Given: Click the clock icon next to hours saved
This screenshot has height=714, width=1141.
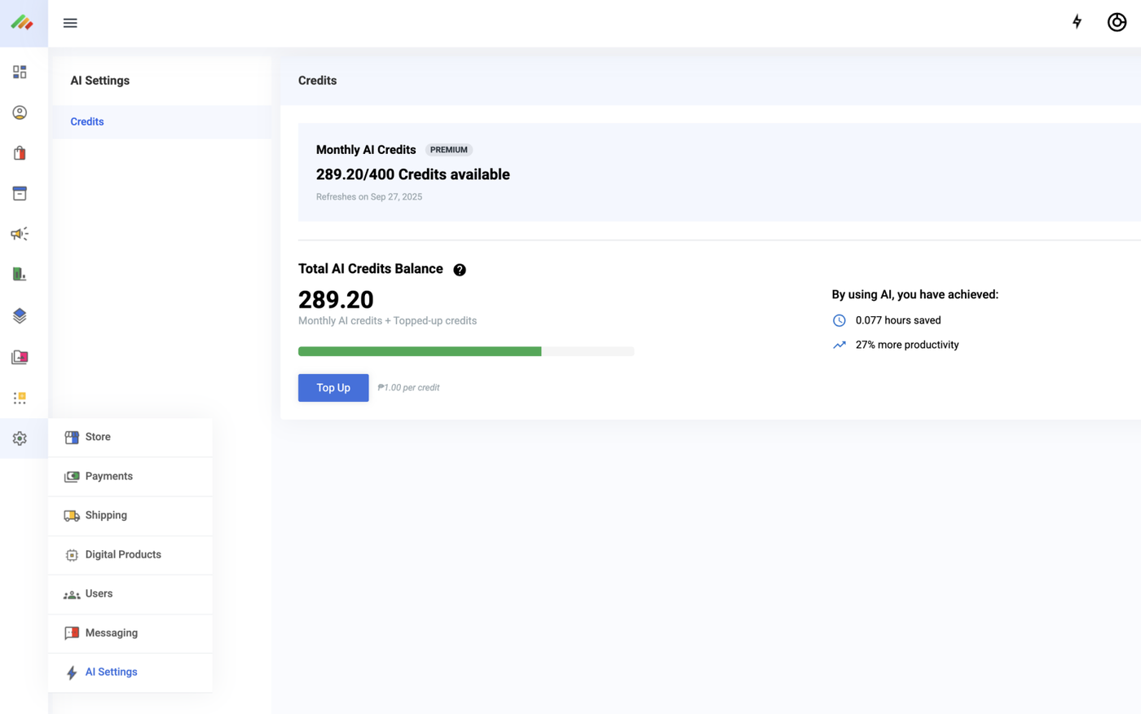Looking at the screenshot, I should [x=839, y=320].
